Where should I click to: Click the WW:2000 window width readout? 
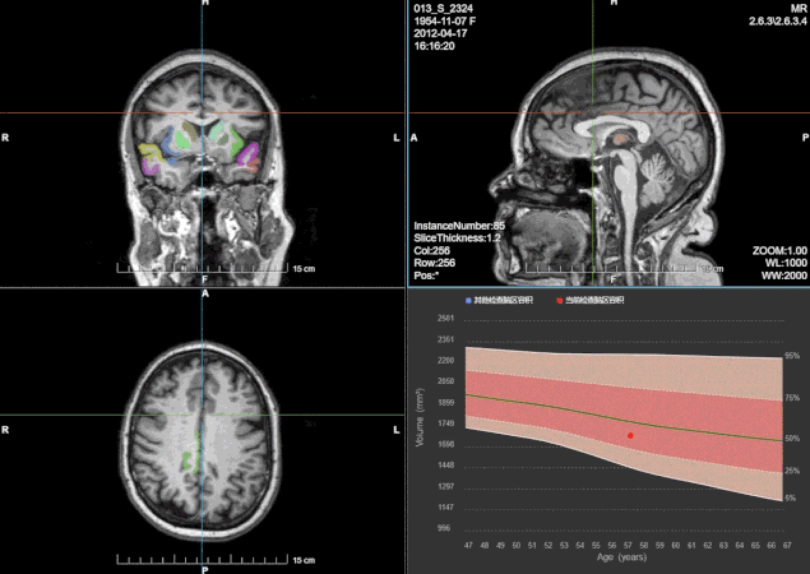coord(784,276)
